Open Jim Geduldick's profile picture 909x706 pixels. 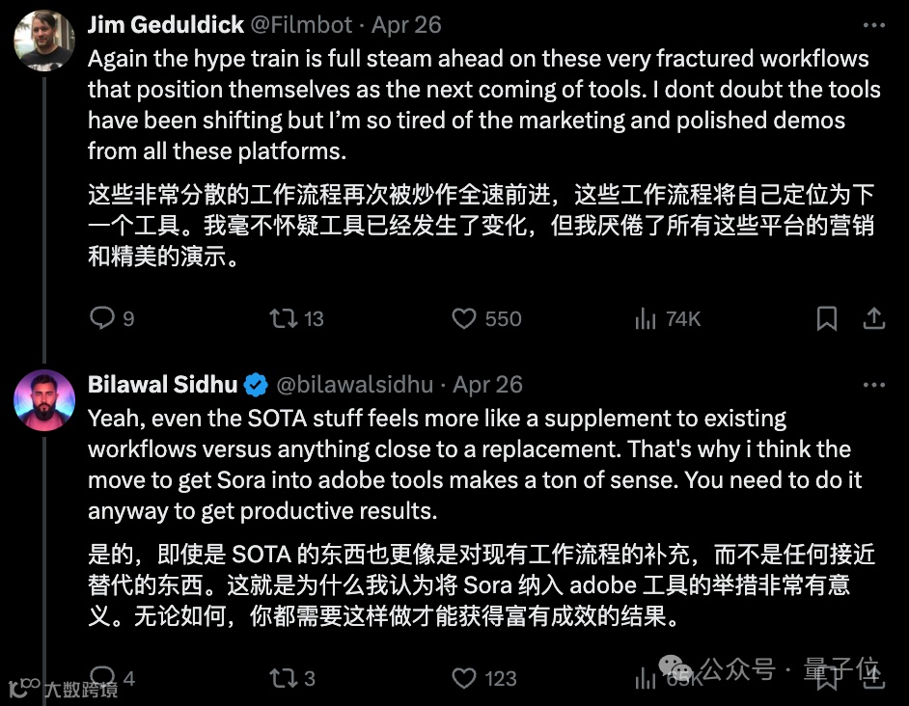[44, 41]
